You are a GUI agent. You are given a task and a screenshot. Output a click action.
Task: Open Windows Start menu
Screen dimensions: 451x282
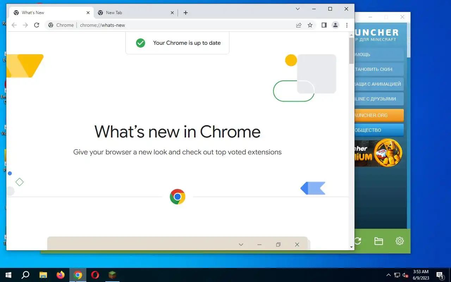[8, 275]
